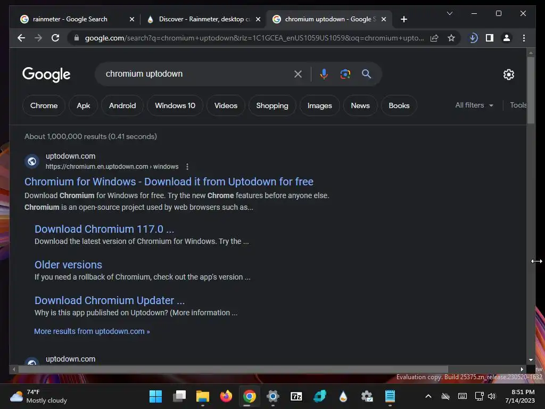Click the horizontal scrollbar thumb
This screenshot has width=545, height=409.
tap(233, 370)
